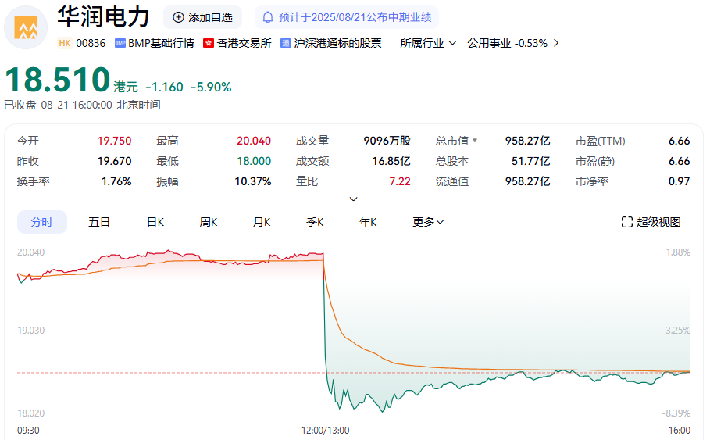Click the BMP基础行情 label
The image size is (710, 440).
click(x=161, y=43)
